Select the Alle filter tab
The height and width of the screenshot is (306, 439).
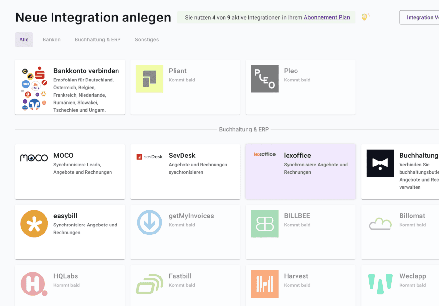(24, 40)
